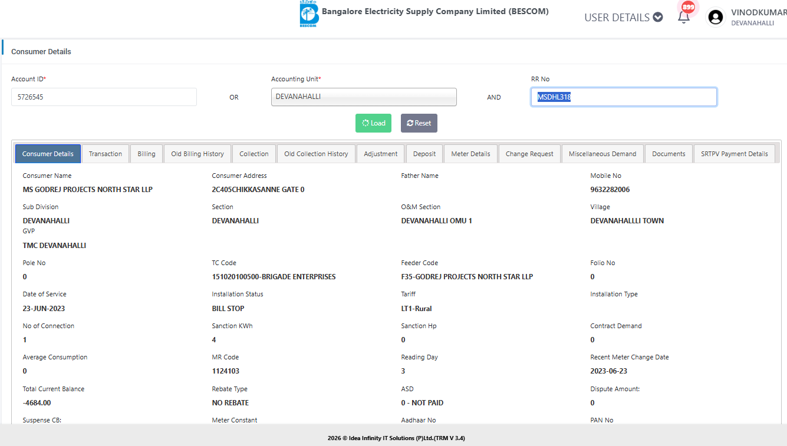Select the Old Billing History tab
The height and width of the screenshot is (446, 787).
pyautogui.click(x=197, y=154)
